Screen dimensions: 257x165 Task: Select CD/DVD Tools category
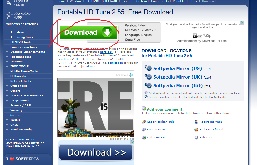[x=21, y=42]
